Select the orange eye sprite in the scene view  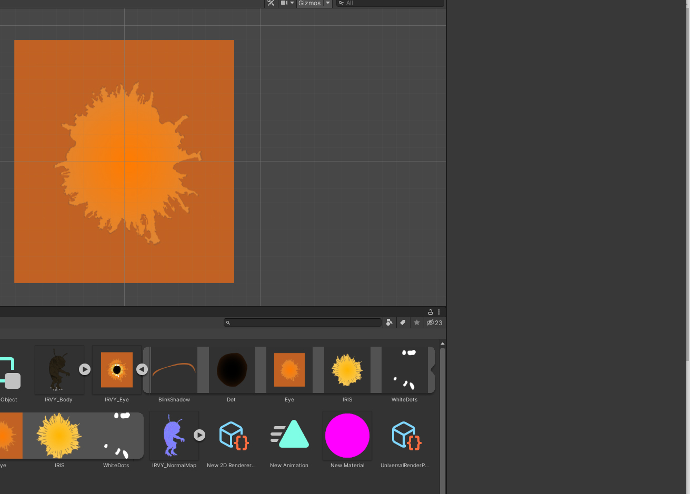(x=124, y=162)
